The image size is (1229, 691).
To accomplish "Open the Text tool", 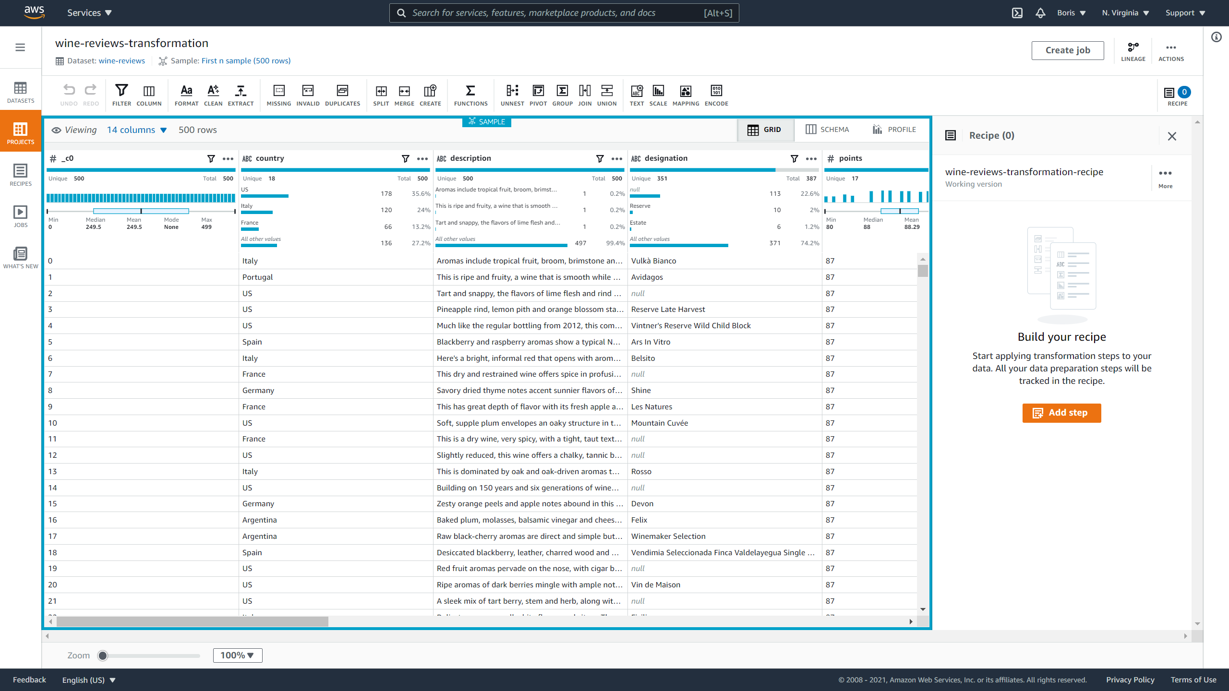I will coord(637,95).
